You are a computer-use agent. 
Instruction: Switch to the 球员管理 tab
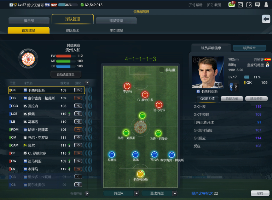point(116,21)
